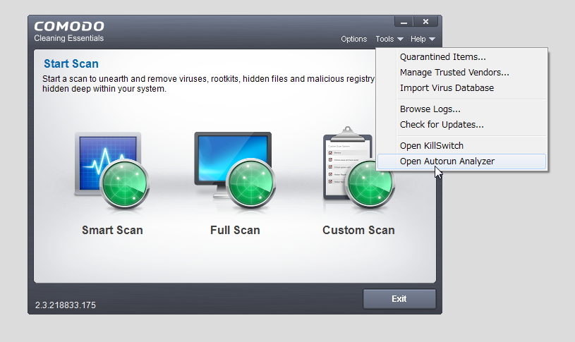Launch Full Scan using the monitor icon

click(235, 171)
